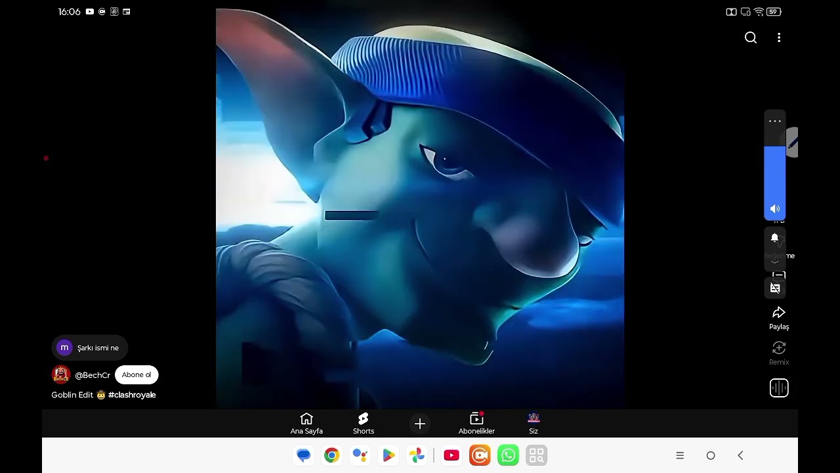This screenshot has width=840, height=473.
Task: Tap the short video to pause
Action: [x=420, y=209]
